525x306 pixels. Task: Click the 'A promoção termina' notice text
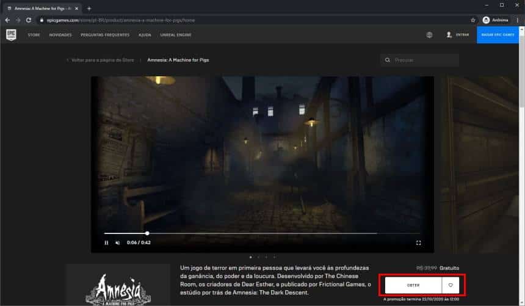point(421,299)
